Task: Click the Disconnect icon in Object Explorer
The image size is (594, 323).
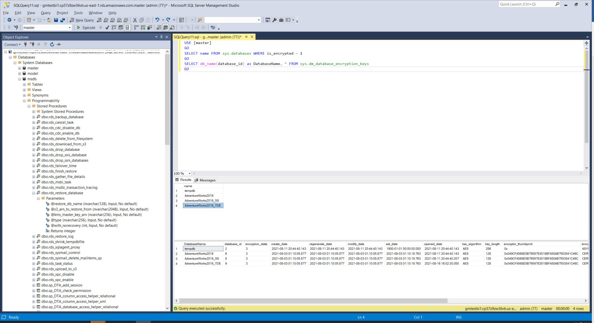Action: pos(32,44)
